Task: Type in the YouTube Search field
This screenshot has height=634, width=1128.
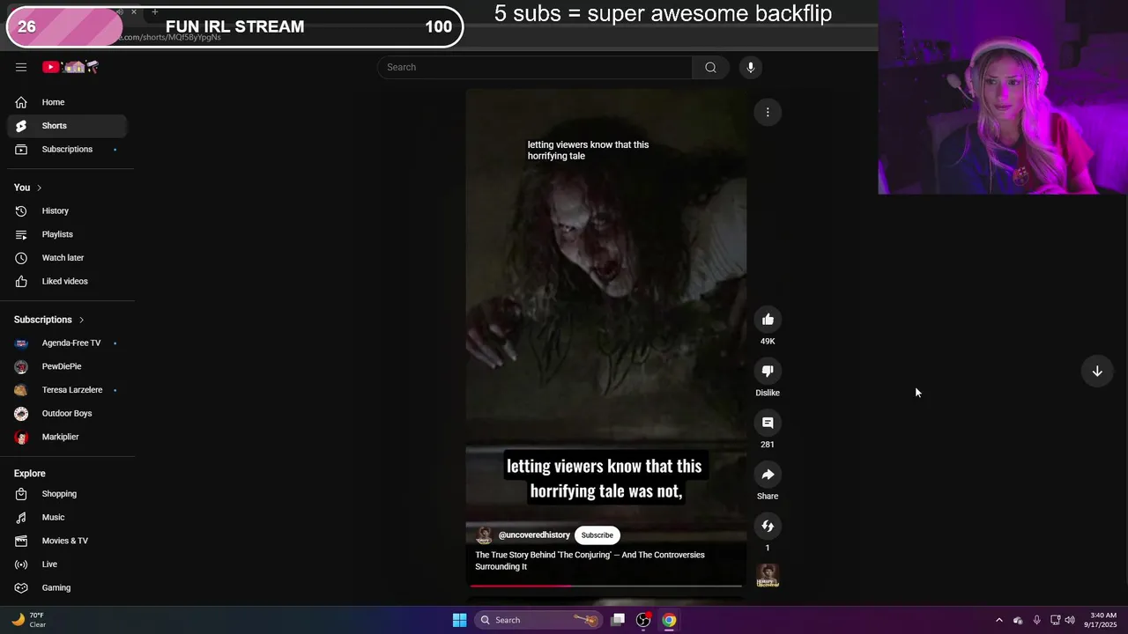Action: point(535,67)
